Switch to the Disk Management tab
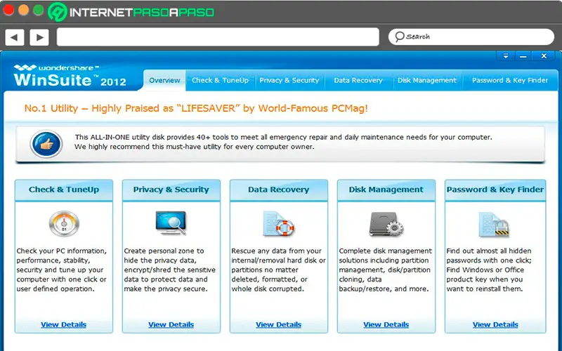562x351 pixels. 427,80
